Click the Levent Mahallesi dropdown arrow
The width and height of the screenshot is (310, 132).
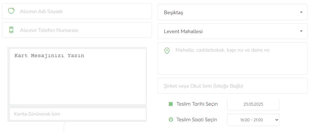pos(301,31)
